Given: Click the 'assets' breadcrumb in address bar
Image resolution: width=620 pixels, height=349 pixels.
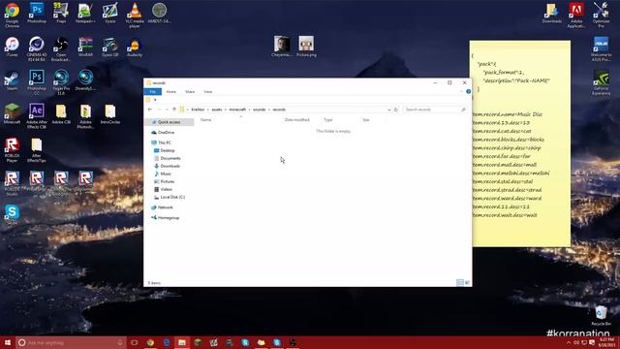Looking at the screenshot, I should 217,110.
